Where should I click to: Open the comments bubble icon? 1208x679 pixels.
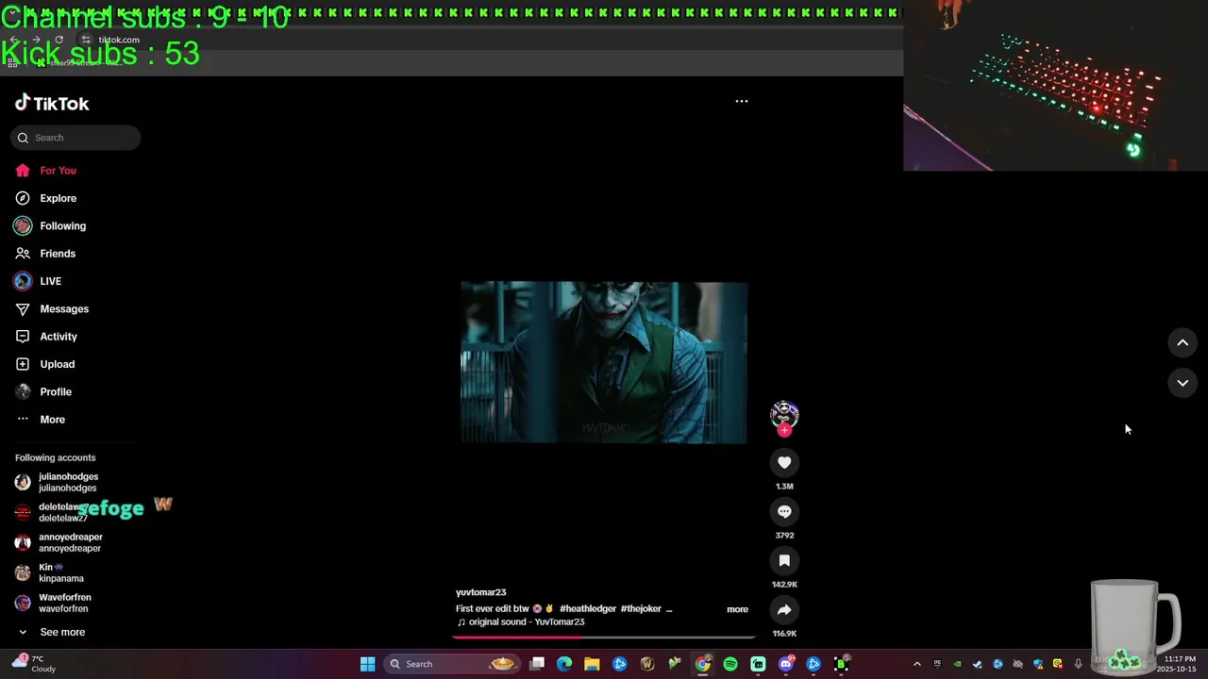click(784, 511)
